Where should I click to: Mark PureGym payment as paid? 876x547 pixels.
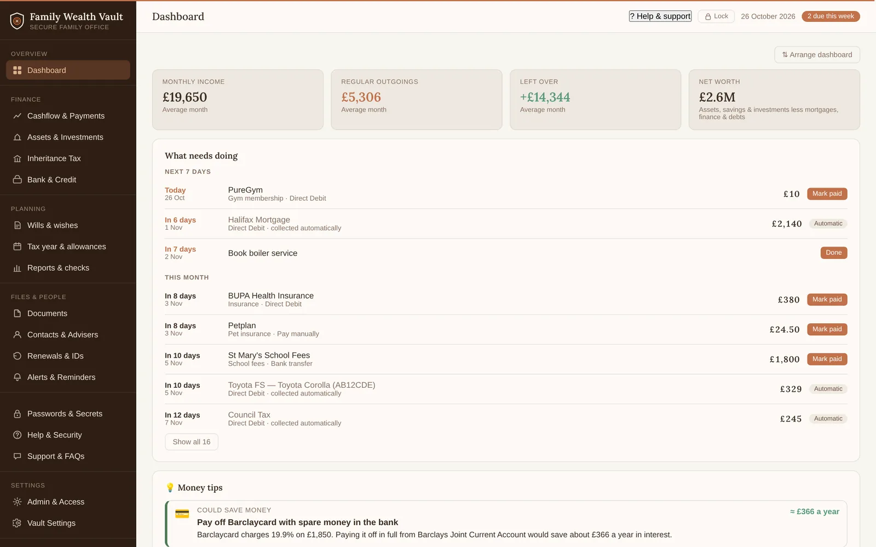[x=827, y=194]
